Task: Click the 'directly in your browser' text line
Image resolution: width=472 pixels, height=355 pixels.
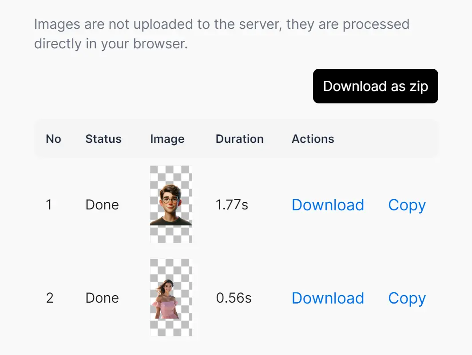Action: [111, 44]
